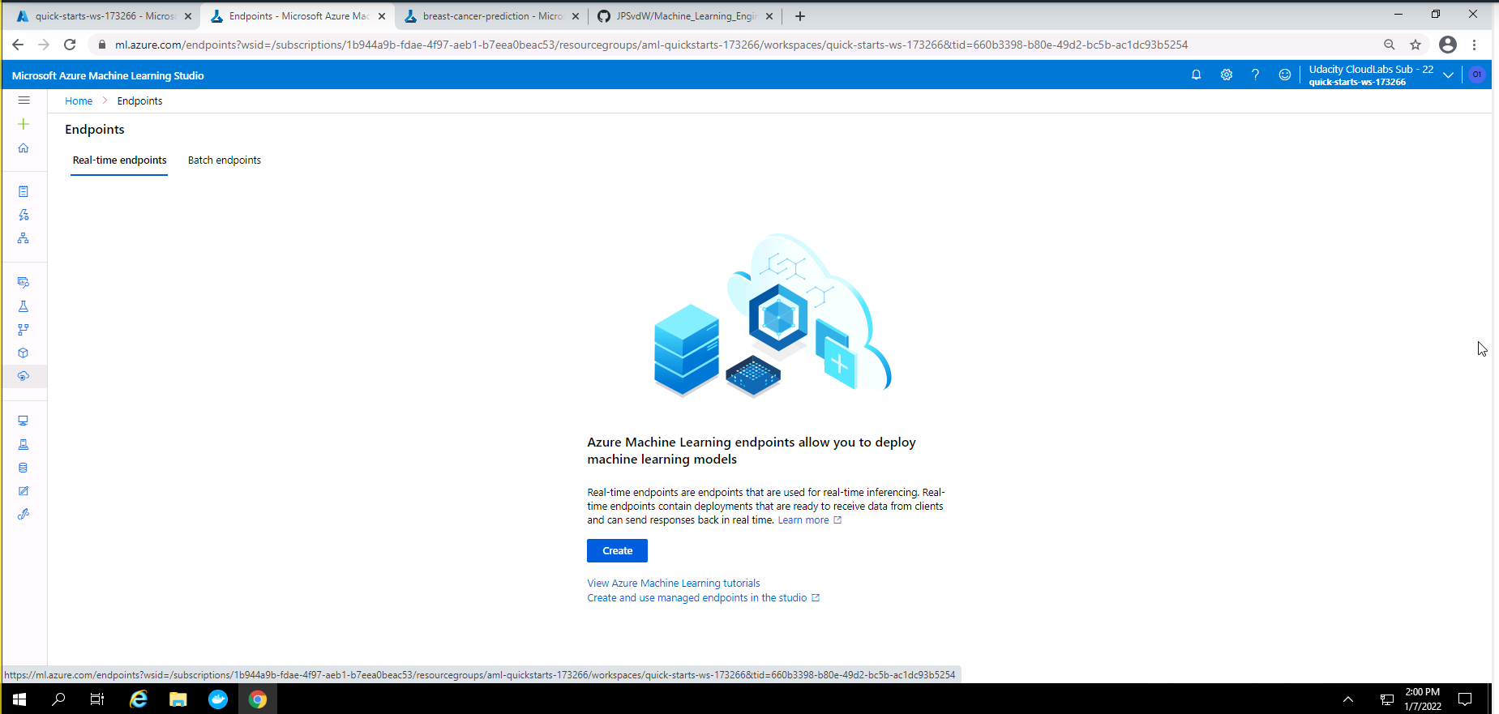Image resolution: width=1499 pixels, height=714 pixels.
Task: Open Models cube icon
Action: [x=24, y=353]
